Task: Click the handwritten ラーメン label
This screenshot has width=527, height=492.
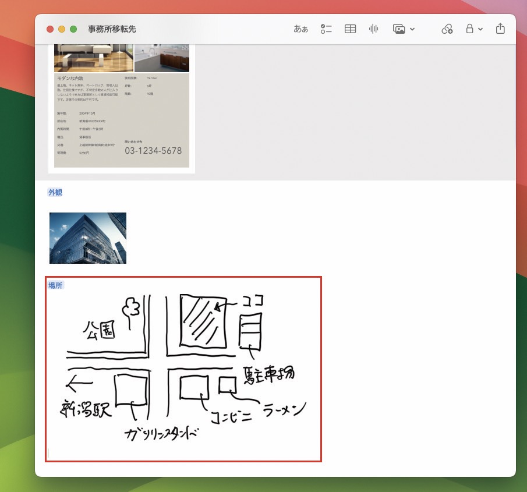Action: [x=284, y=410]
